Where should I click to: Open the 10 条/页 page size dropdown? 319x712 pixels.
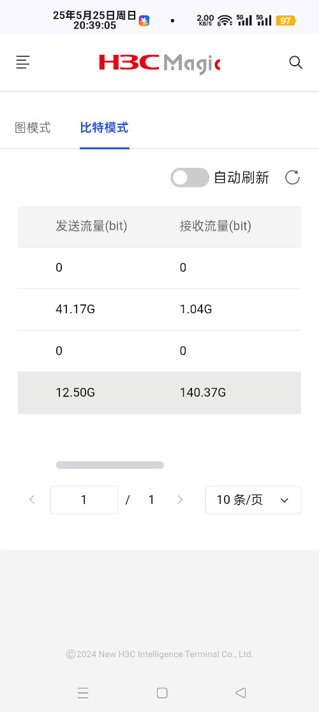click(x=253, y=500)
